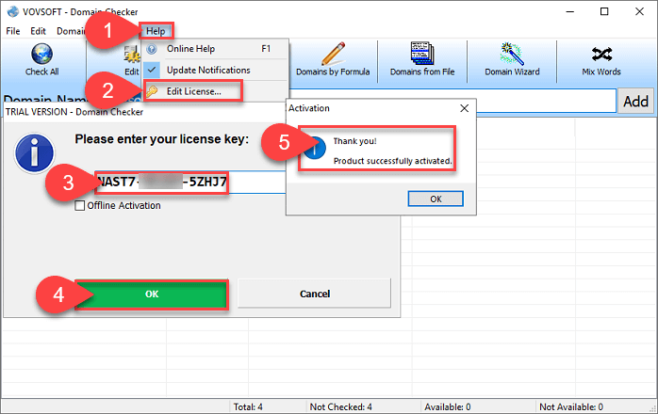Select Online Help menu entry

[216, 49]
